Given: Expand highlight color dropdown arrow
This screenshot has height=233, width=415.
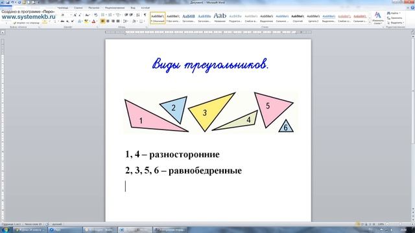Looking at the screenshot, I should pyautogui.click(x=89, y=21).
